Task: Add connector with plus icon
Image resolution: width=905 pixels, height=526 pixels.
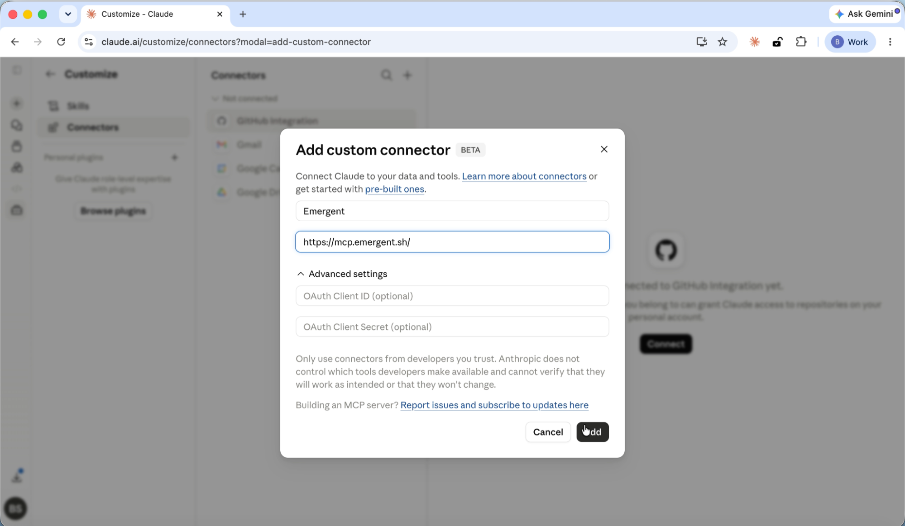Action: point(407,75)
